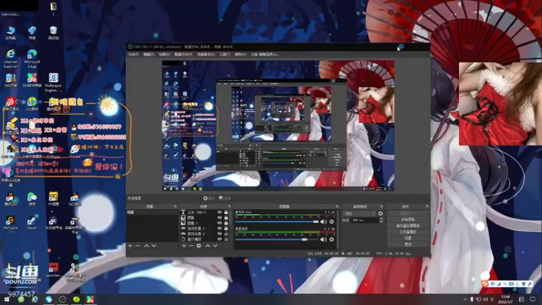Pop out the 转场特效 dock
This screenshot has width=542, height=305.
tap(381, 207)
